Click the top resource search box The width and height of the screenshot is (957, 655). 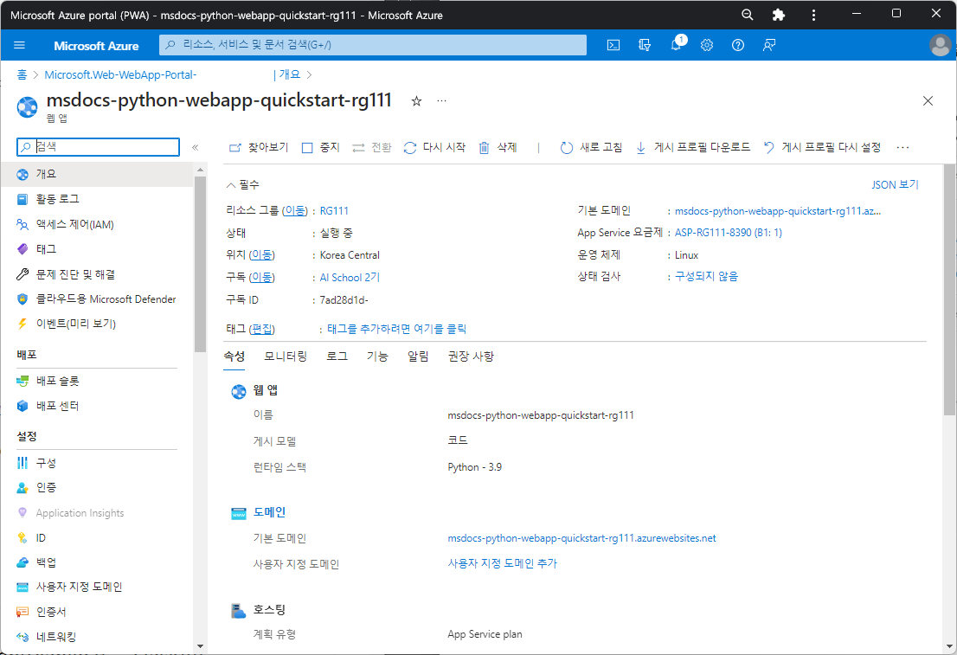tap(373, 45)
